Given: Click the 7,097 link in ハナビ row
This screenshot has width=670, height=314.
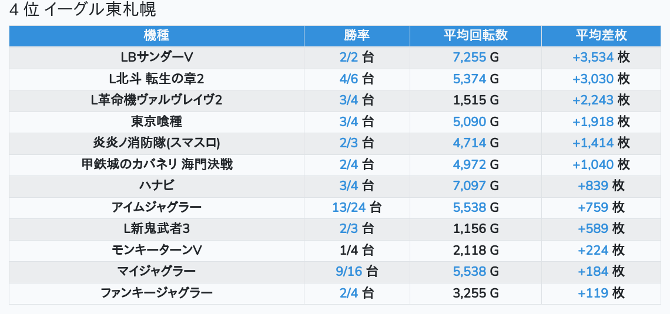Looking at the screenshot, I should [470, 186].
